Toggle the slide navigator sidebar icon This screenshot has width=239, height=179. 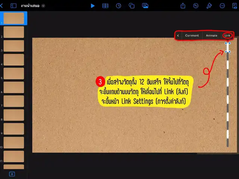pos(13,6)
